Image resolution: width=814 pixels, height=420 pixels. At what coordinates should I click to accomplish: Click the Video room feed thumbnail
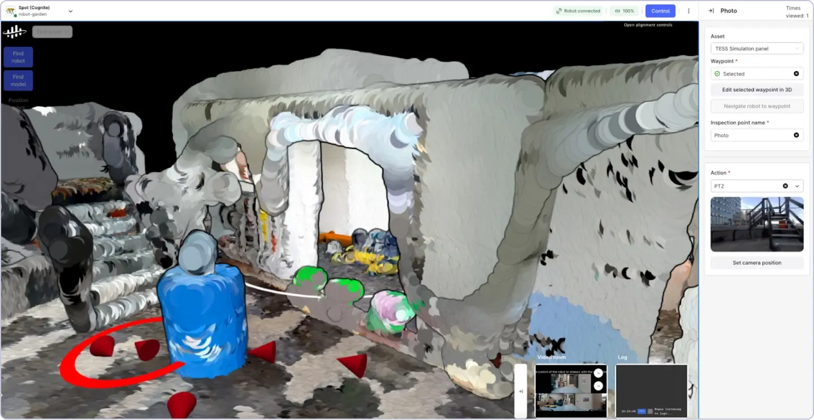click(x=571, y=391)
